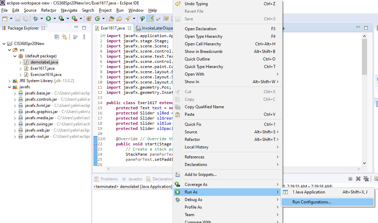The height and width of the screenshot is (223, 378).
Task: Collapse All in Package Explorer toolbar
Action: point(57,37)
